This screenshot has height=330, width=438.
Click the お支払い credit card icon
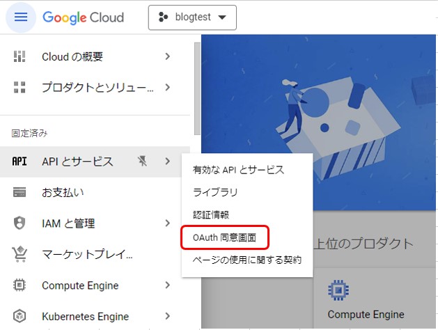tap(19, 192)
